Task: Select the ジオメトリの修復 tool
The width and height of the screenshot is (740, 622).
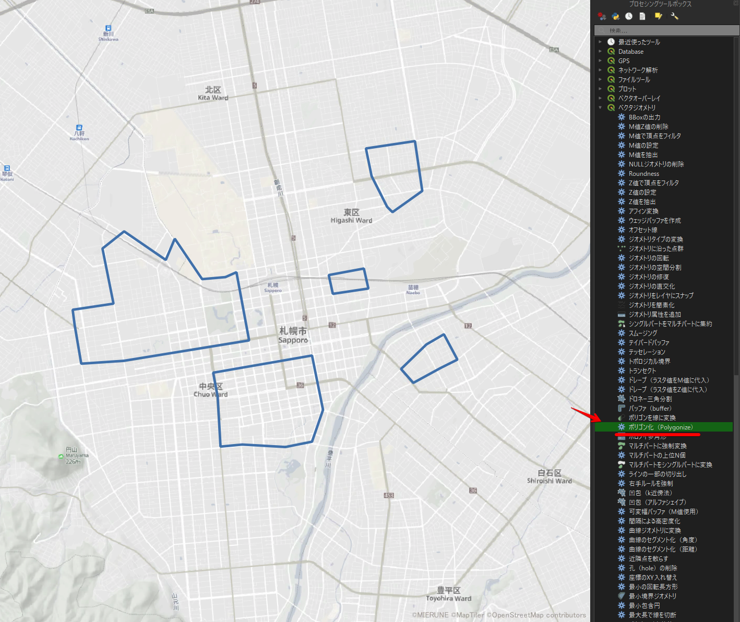Action: pos(649,277)
